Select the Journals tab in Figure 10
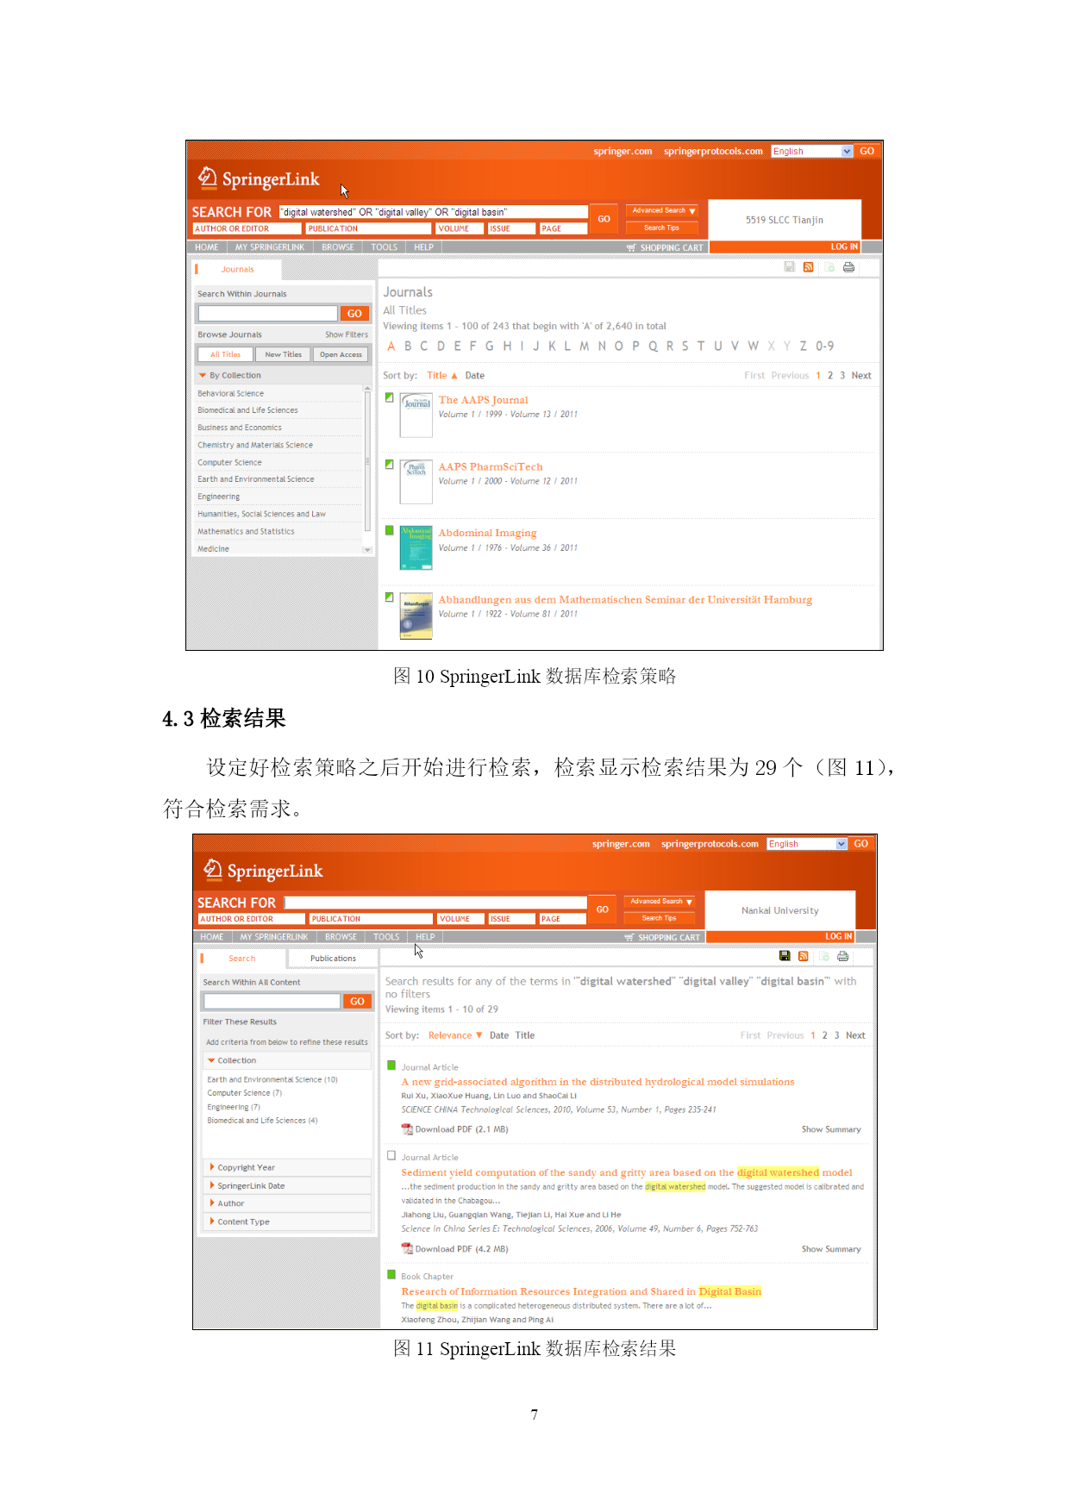This screenshot has height=1512, width=1070. tap(237, 270)
